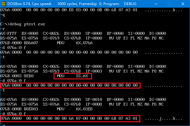
Task: Click the blinking cursor prompt at bottom
Action: [x=3, y=124]
